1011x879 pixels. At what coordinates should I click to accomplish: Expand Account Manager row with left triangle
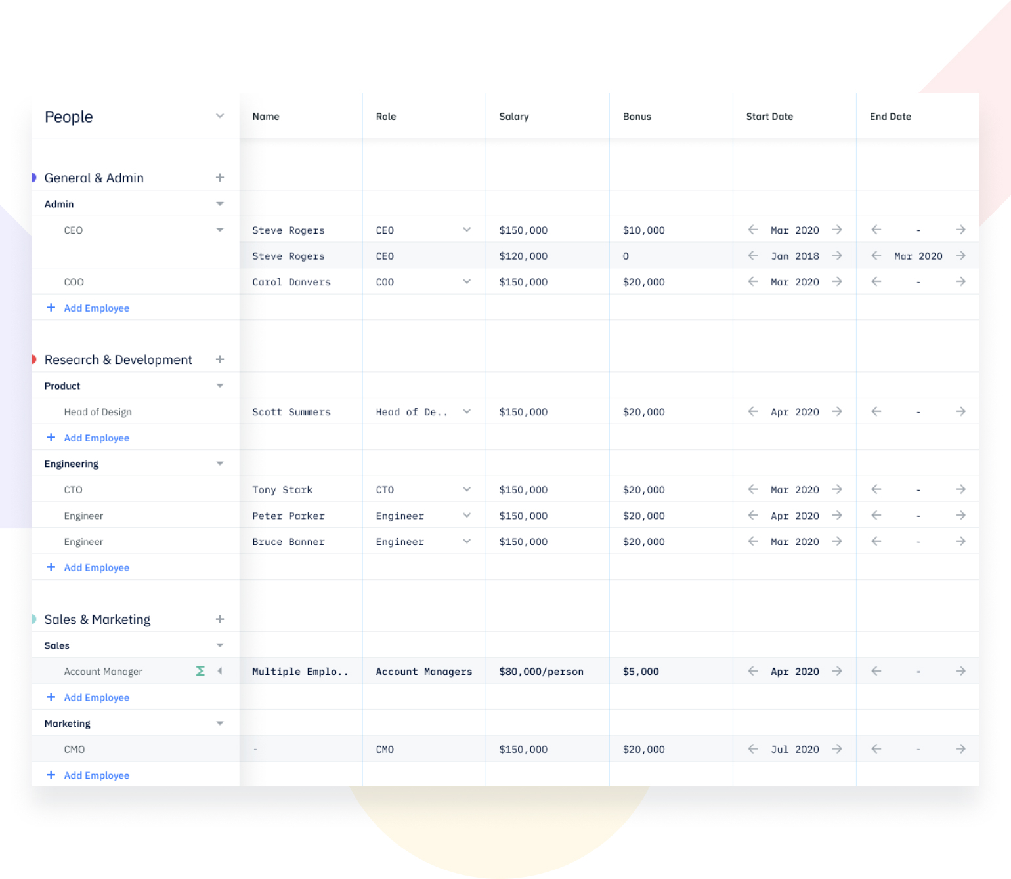click(x=220, y=671)
